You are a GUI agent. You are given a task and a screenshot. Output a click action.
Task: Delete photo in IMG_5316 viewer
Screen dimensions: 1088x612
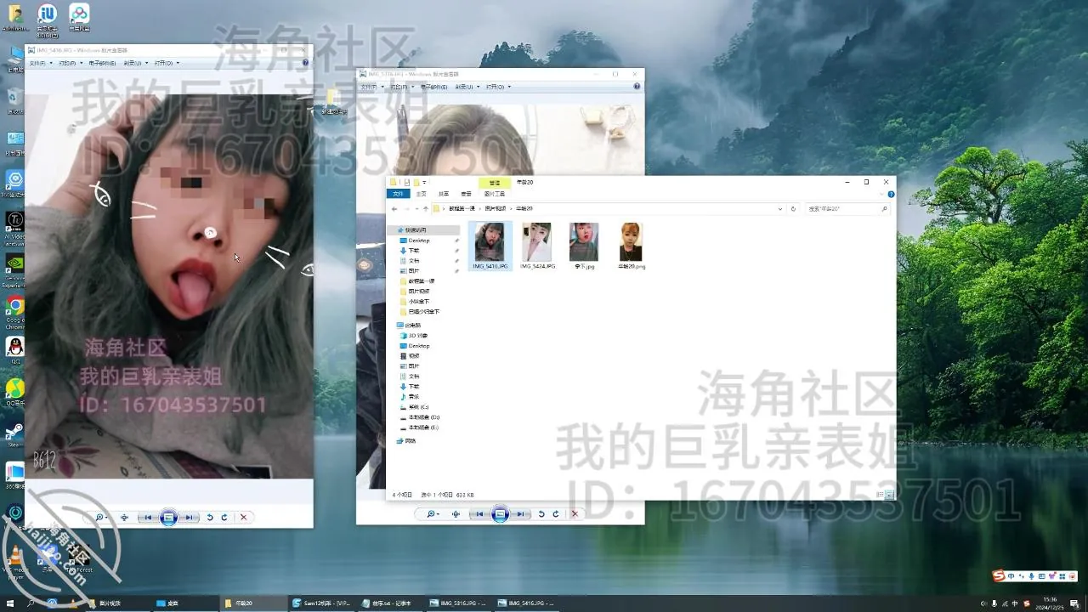575,513
